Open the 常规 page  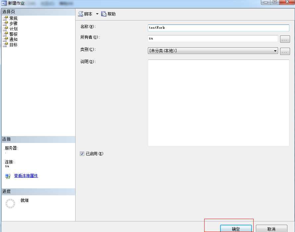click(13, 18)
